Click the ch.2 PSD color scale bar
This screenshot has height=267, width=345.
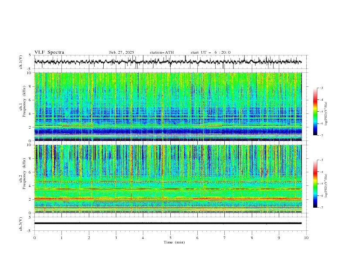[x=315, y=184]
